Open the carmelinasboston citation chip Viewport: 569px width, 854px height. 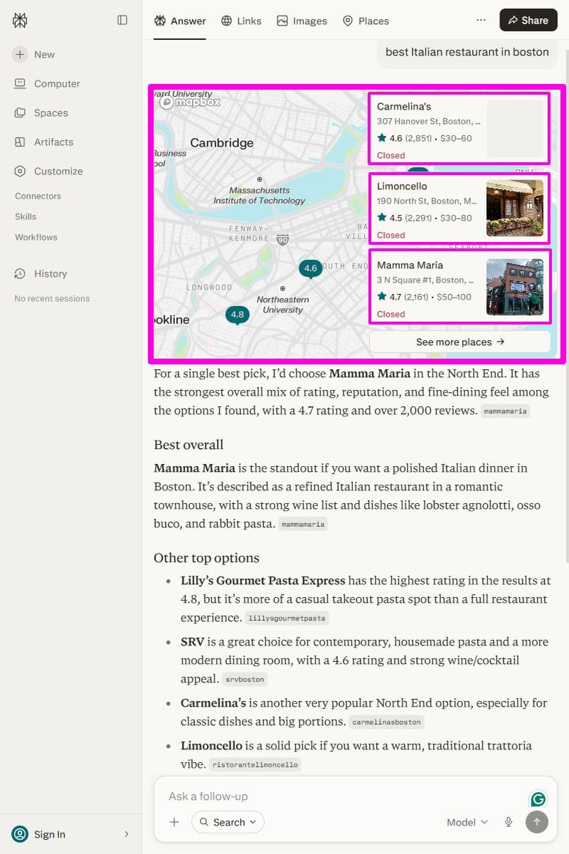386,722
